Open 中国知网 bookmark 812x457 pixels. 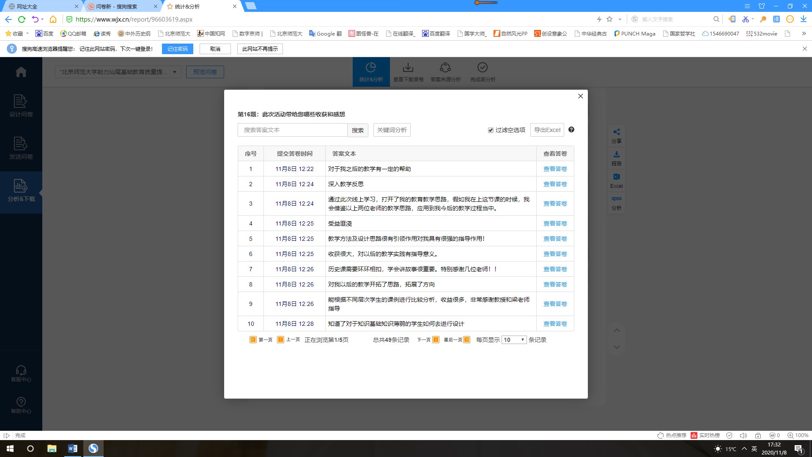click(211, 33)
